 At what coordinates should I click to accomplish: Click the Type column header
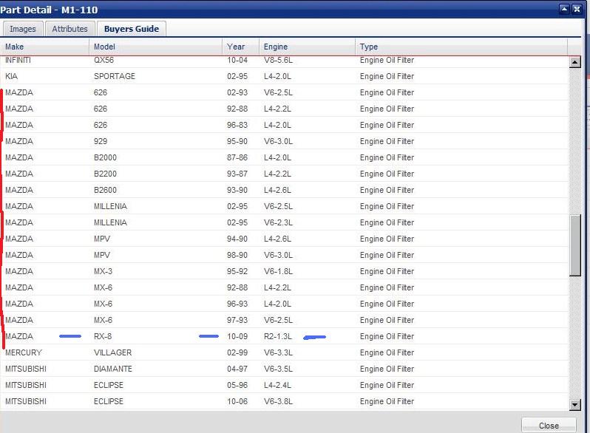coord(461,47)
